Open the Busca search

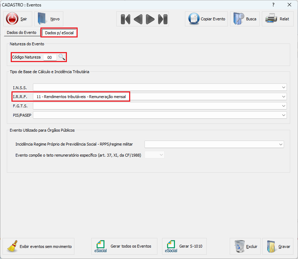point(245,19)
